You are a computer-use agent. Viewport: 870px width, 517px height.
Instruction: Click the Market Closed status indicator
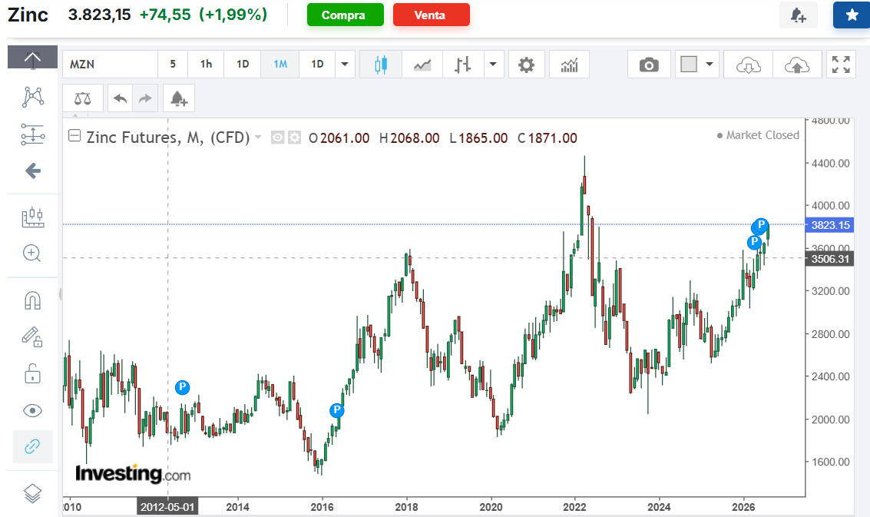pyautogui.click(x=758, y=135)
